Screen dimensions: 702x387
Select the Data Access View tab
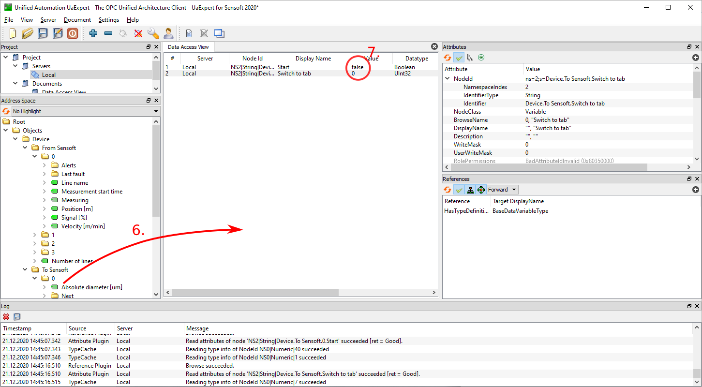pos(188,47)
